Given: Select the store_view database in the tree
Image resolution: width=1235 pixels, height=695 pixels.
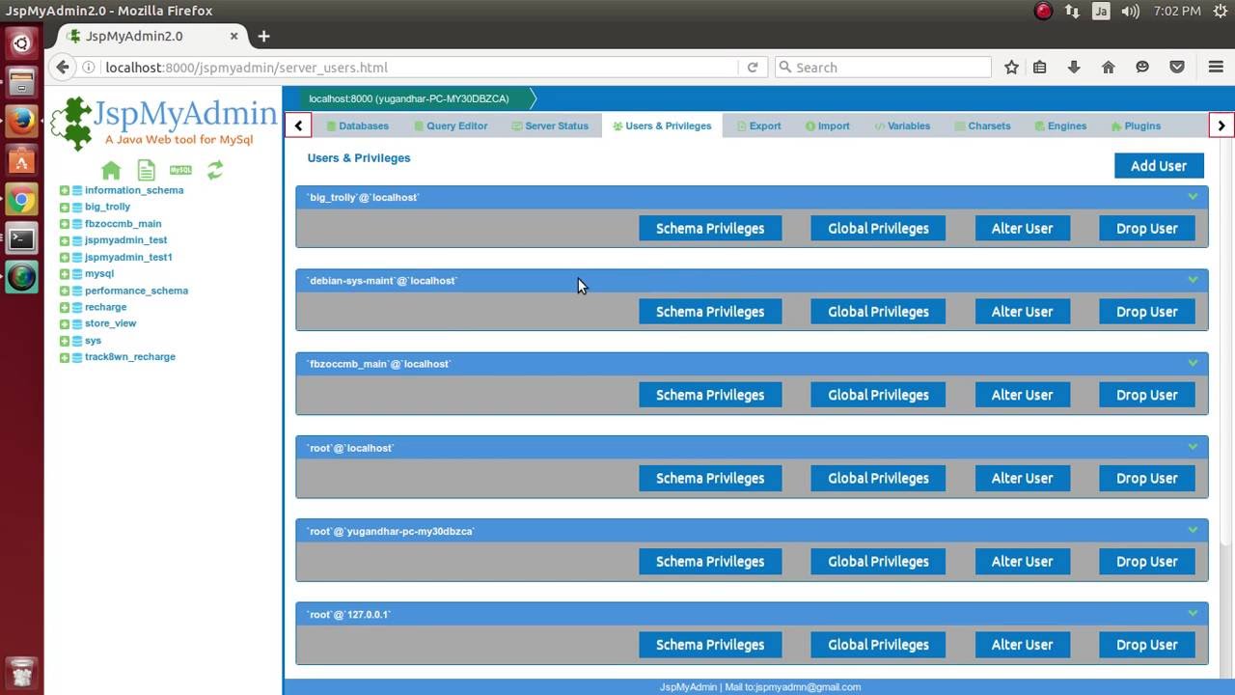Looking at the screenshot, I should click(111, 323).
